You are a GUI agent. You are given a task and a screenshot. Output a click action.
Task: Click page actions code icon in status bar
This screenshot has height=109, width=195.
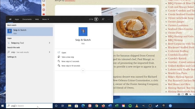(190, 94)
